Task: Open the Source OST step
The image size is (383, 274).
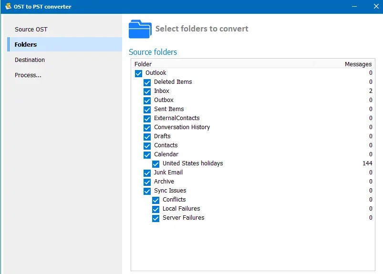Action: 31,29
